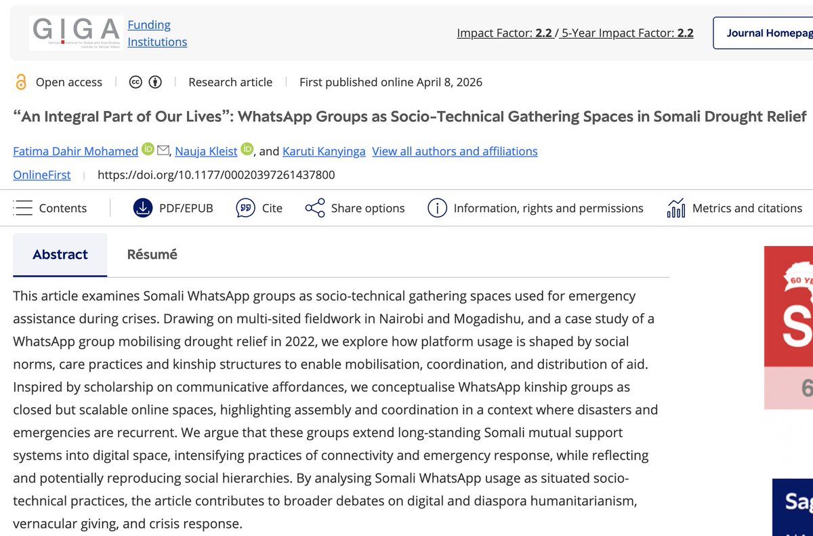Open the Impact Factor 2.2 link
Viewport: 813px width, 536px height.
(505, 33)
